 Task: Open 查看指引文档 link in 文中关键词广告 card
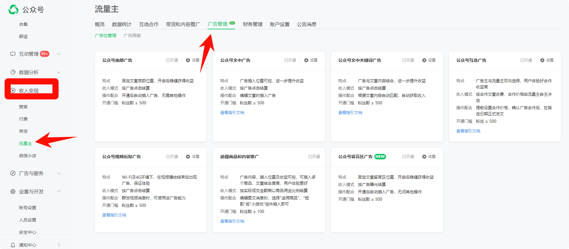(350, 113)
